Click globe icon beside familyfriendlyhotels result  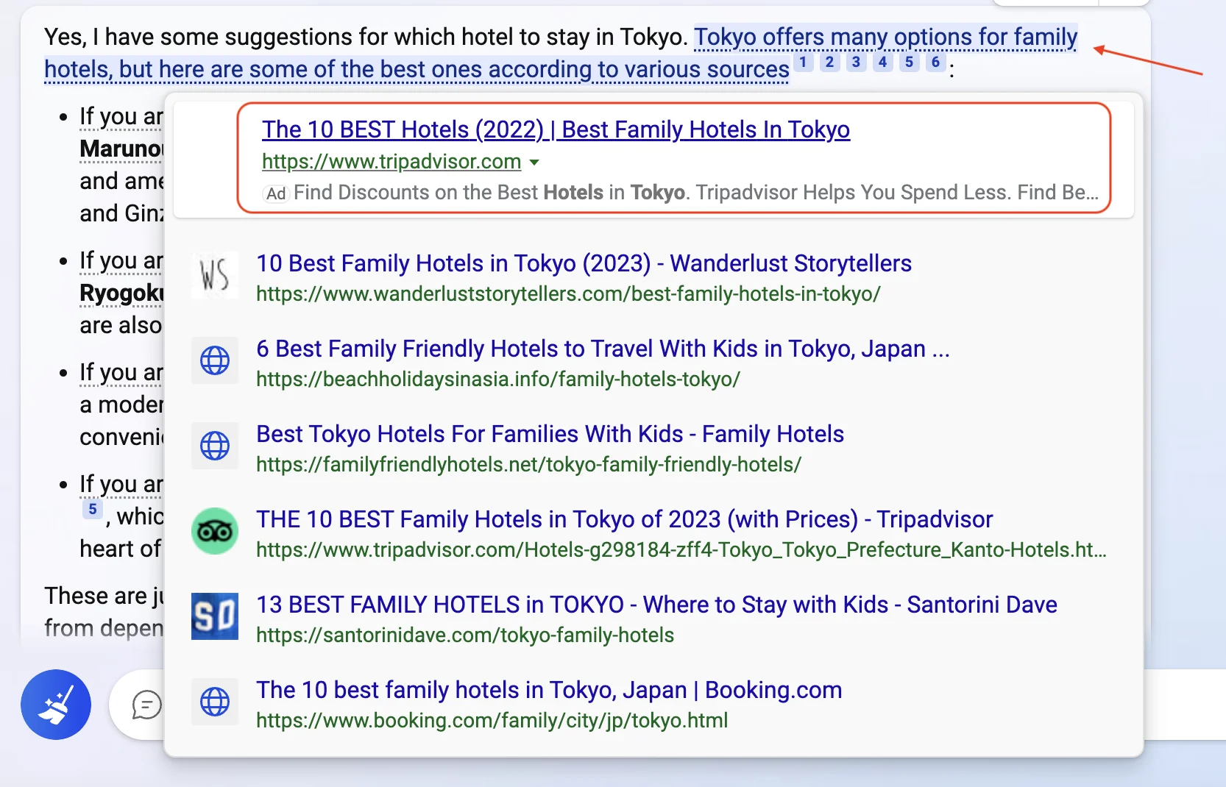(x=215, y=446)
